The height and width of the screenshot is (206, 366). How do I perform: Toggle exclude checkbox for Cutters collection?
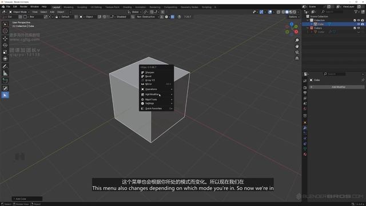click(x=355, y=28)
